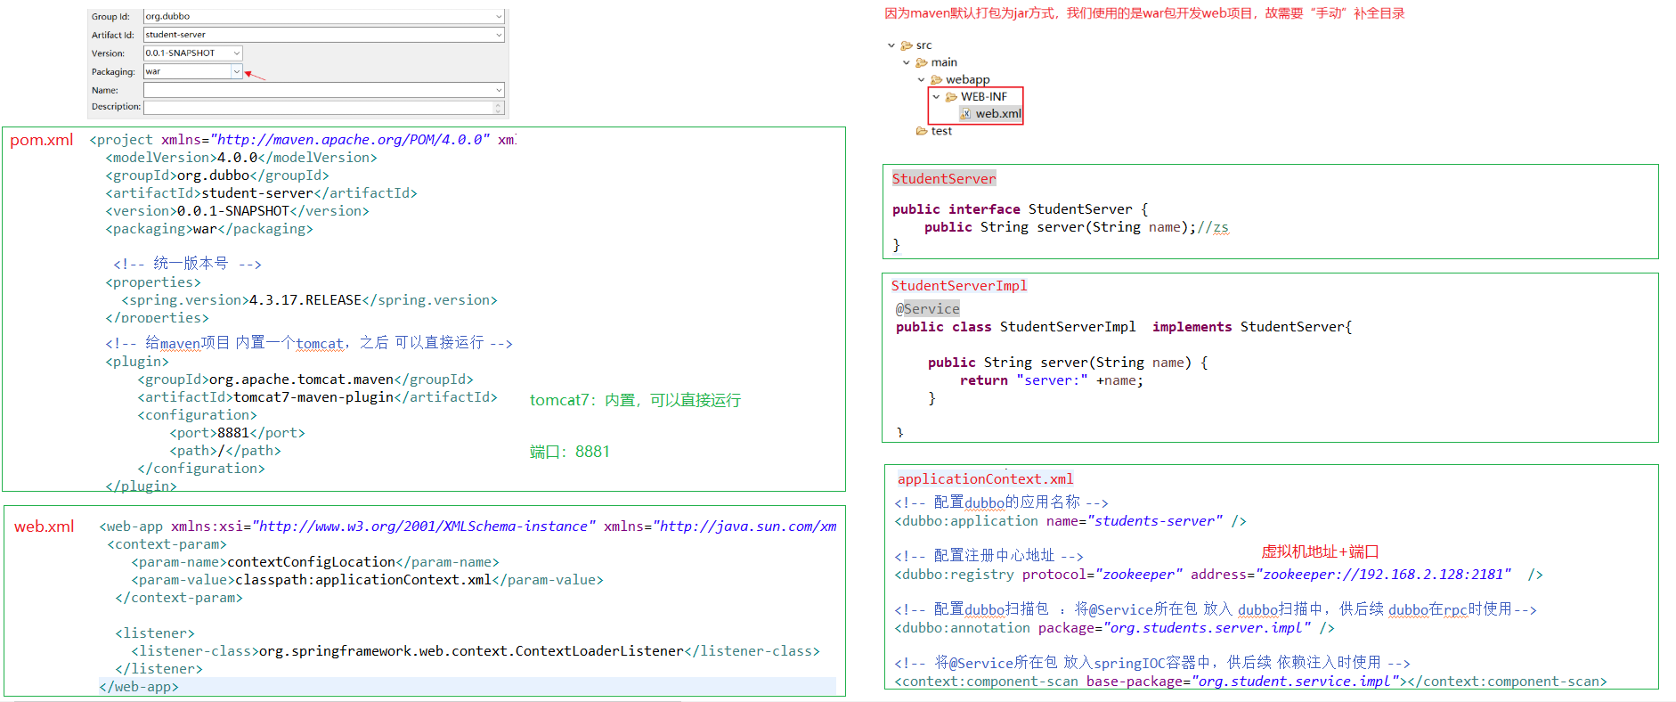Click the main folder icon in tree

click(922, 62)
